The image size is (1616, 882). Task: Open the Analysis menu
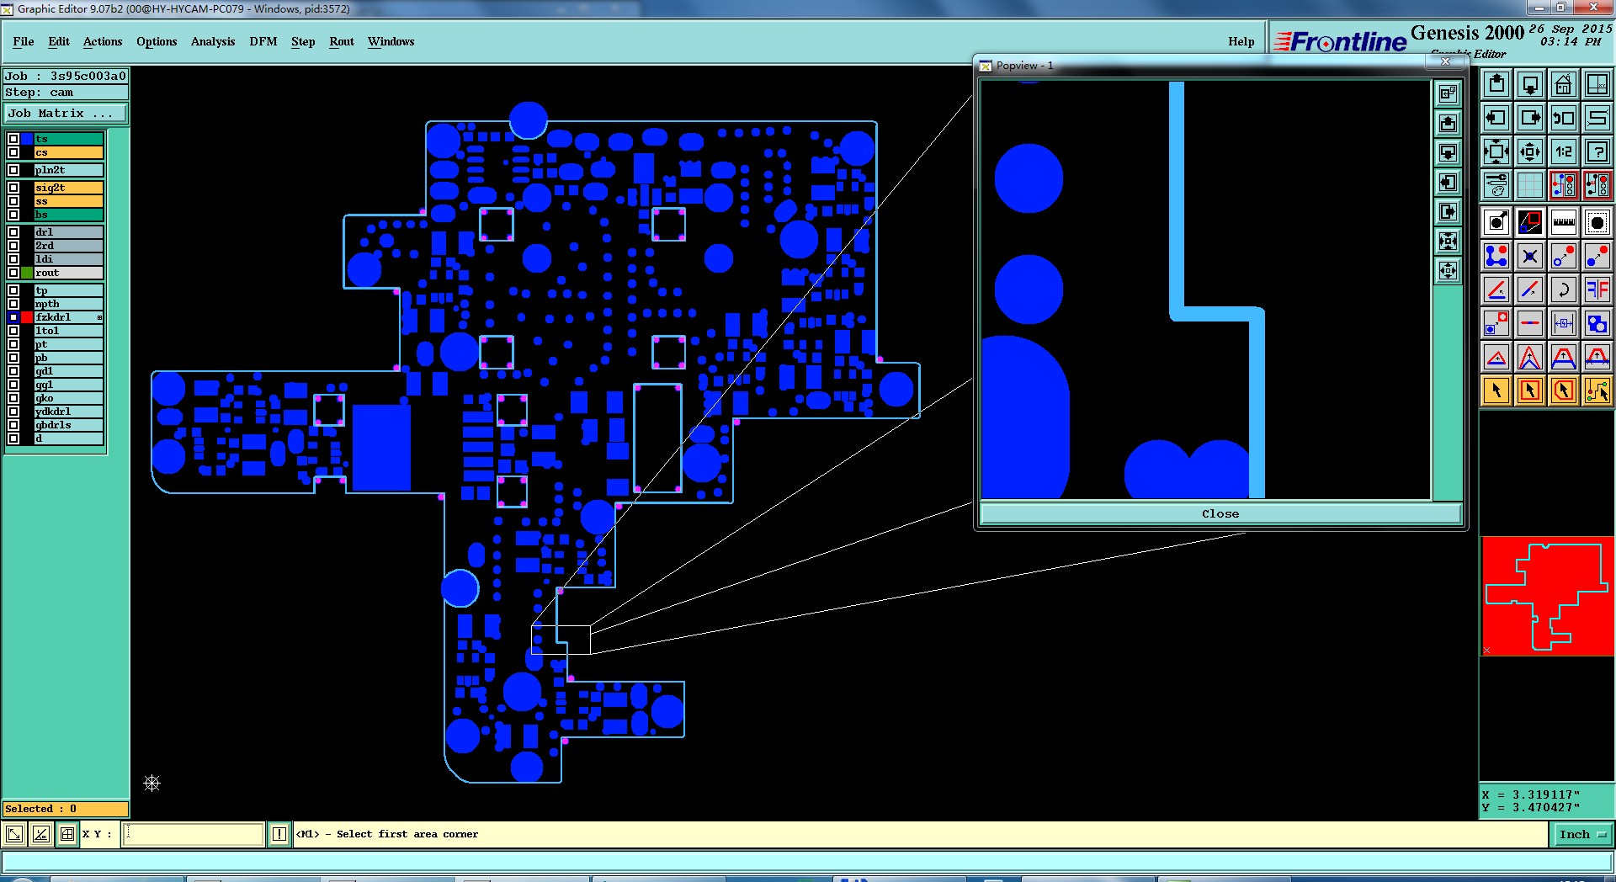[x=213, y=41]
